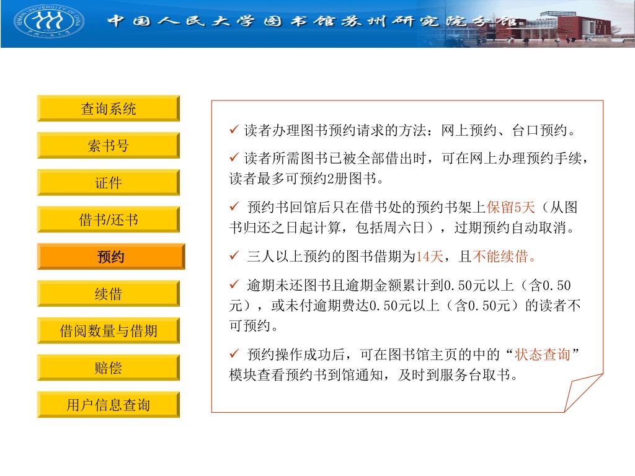Click checkmark beside 预约操作成功后
The height and width of the screenshot is (476, 635).
[x=234, y=354]
